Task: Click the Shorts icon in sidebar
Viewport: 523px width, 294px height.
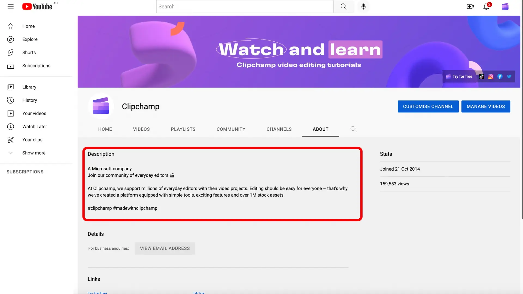Action: (x=10, y=53)
